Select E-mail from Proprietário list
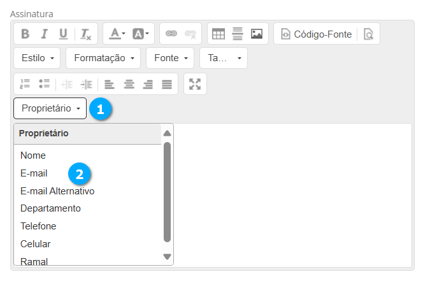 [x=34, y=173]
